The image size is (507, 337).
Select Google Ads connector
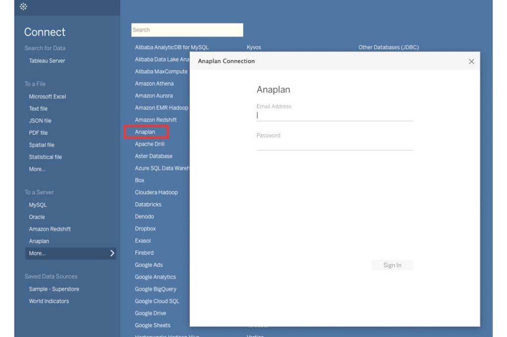coord(149,265)
